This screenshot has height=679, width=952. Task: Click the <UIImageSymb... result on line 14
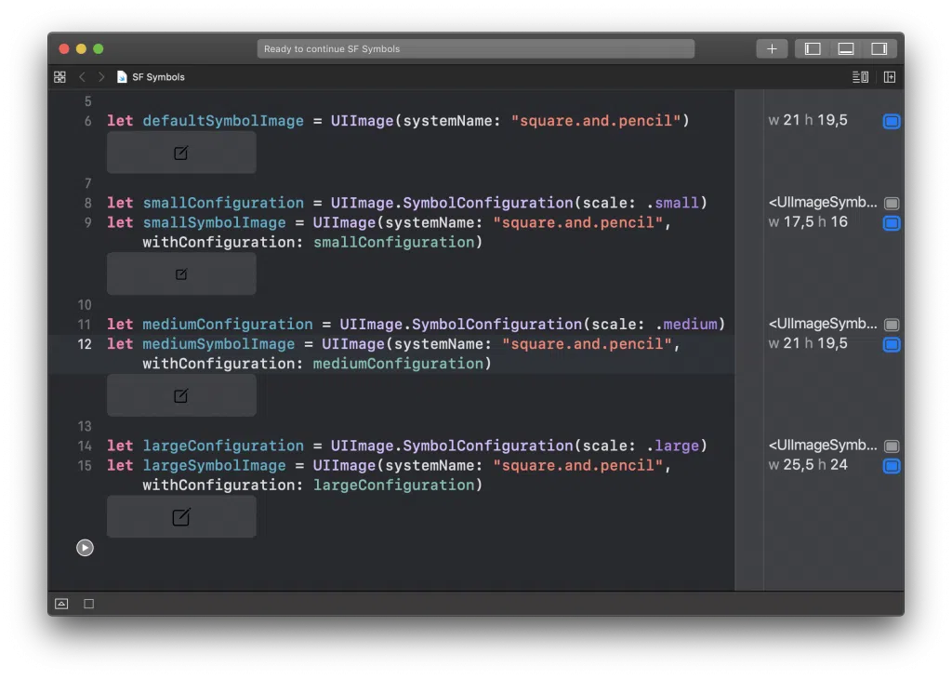coord(823,446)
